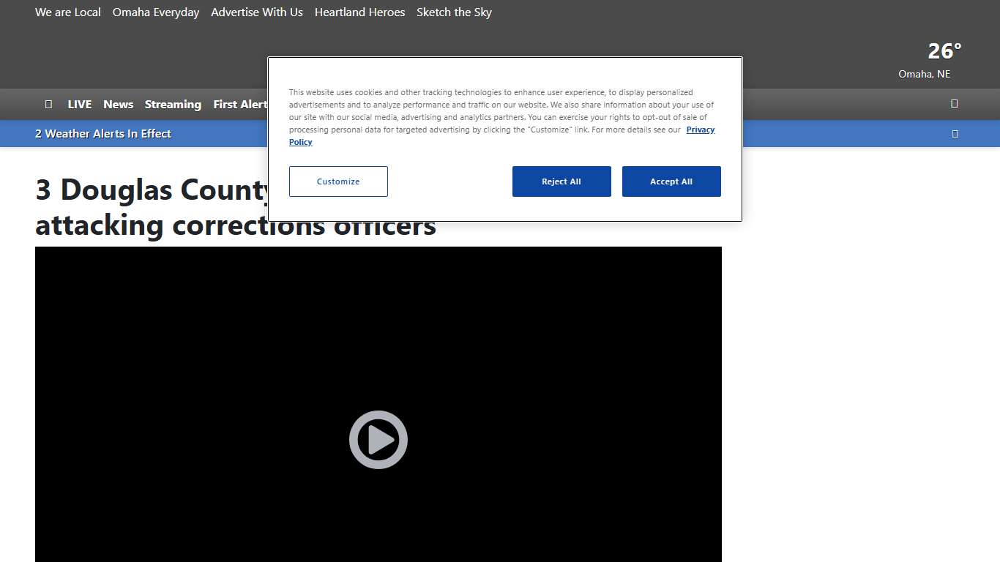
Task: Play the article video
Action: click(378, 440)
